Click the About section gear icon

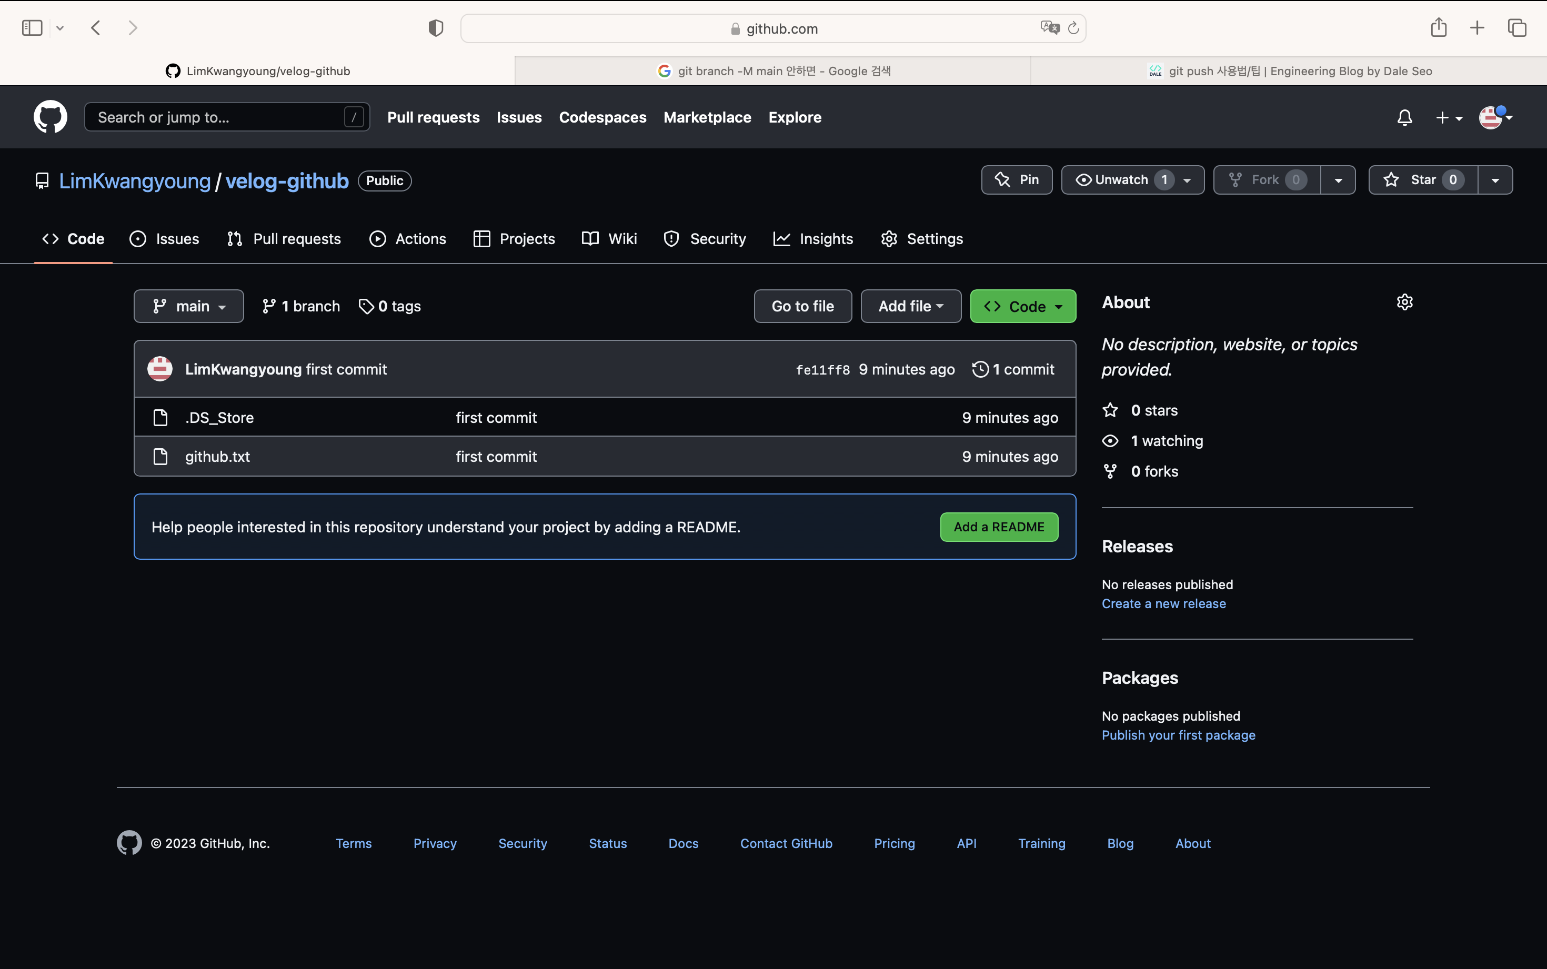tap(1404, 302)
